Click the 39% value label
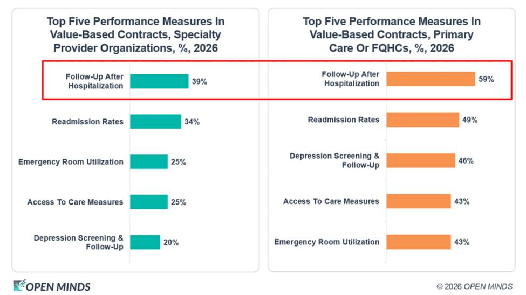Image resolution: width=526 pixels, height=295 pixels. point(199,81)
